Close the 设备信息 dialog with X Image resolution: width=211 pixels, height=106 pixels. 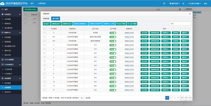point(190,14)
